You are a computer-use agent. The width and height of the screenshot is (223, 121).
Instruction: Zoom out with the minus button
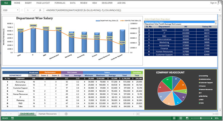[x=192, y=118]
